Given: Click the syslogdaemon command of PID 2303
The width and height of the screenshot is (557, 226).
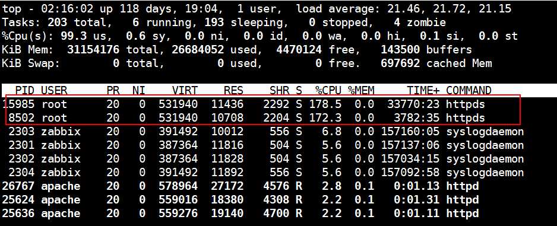Looking at the screenshot, I should [x=485, y=132].
